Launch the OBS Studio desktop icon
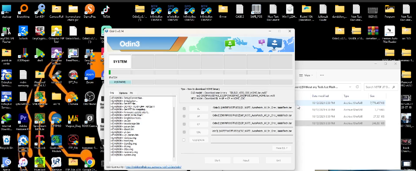416x171 pixels. [90, 99]
